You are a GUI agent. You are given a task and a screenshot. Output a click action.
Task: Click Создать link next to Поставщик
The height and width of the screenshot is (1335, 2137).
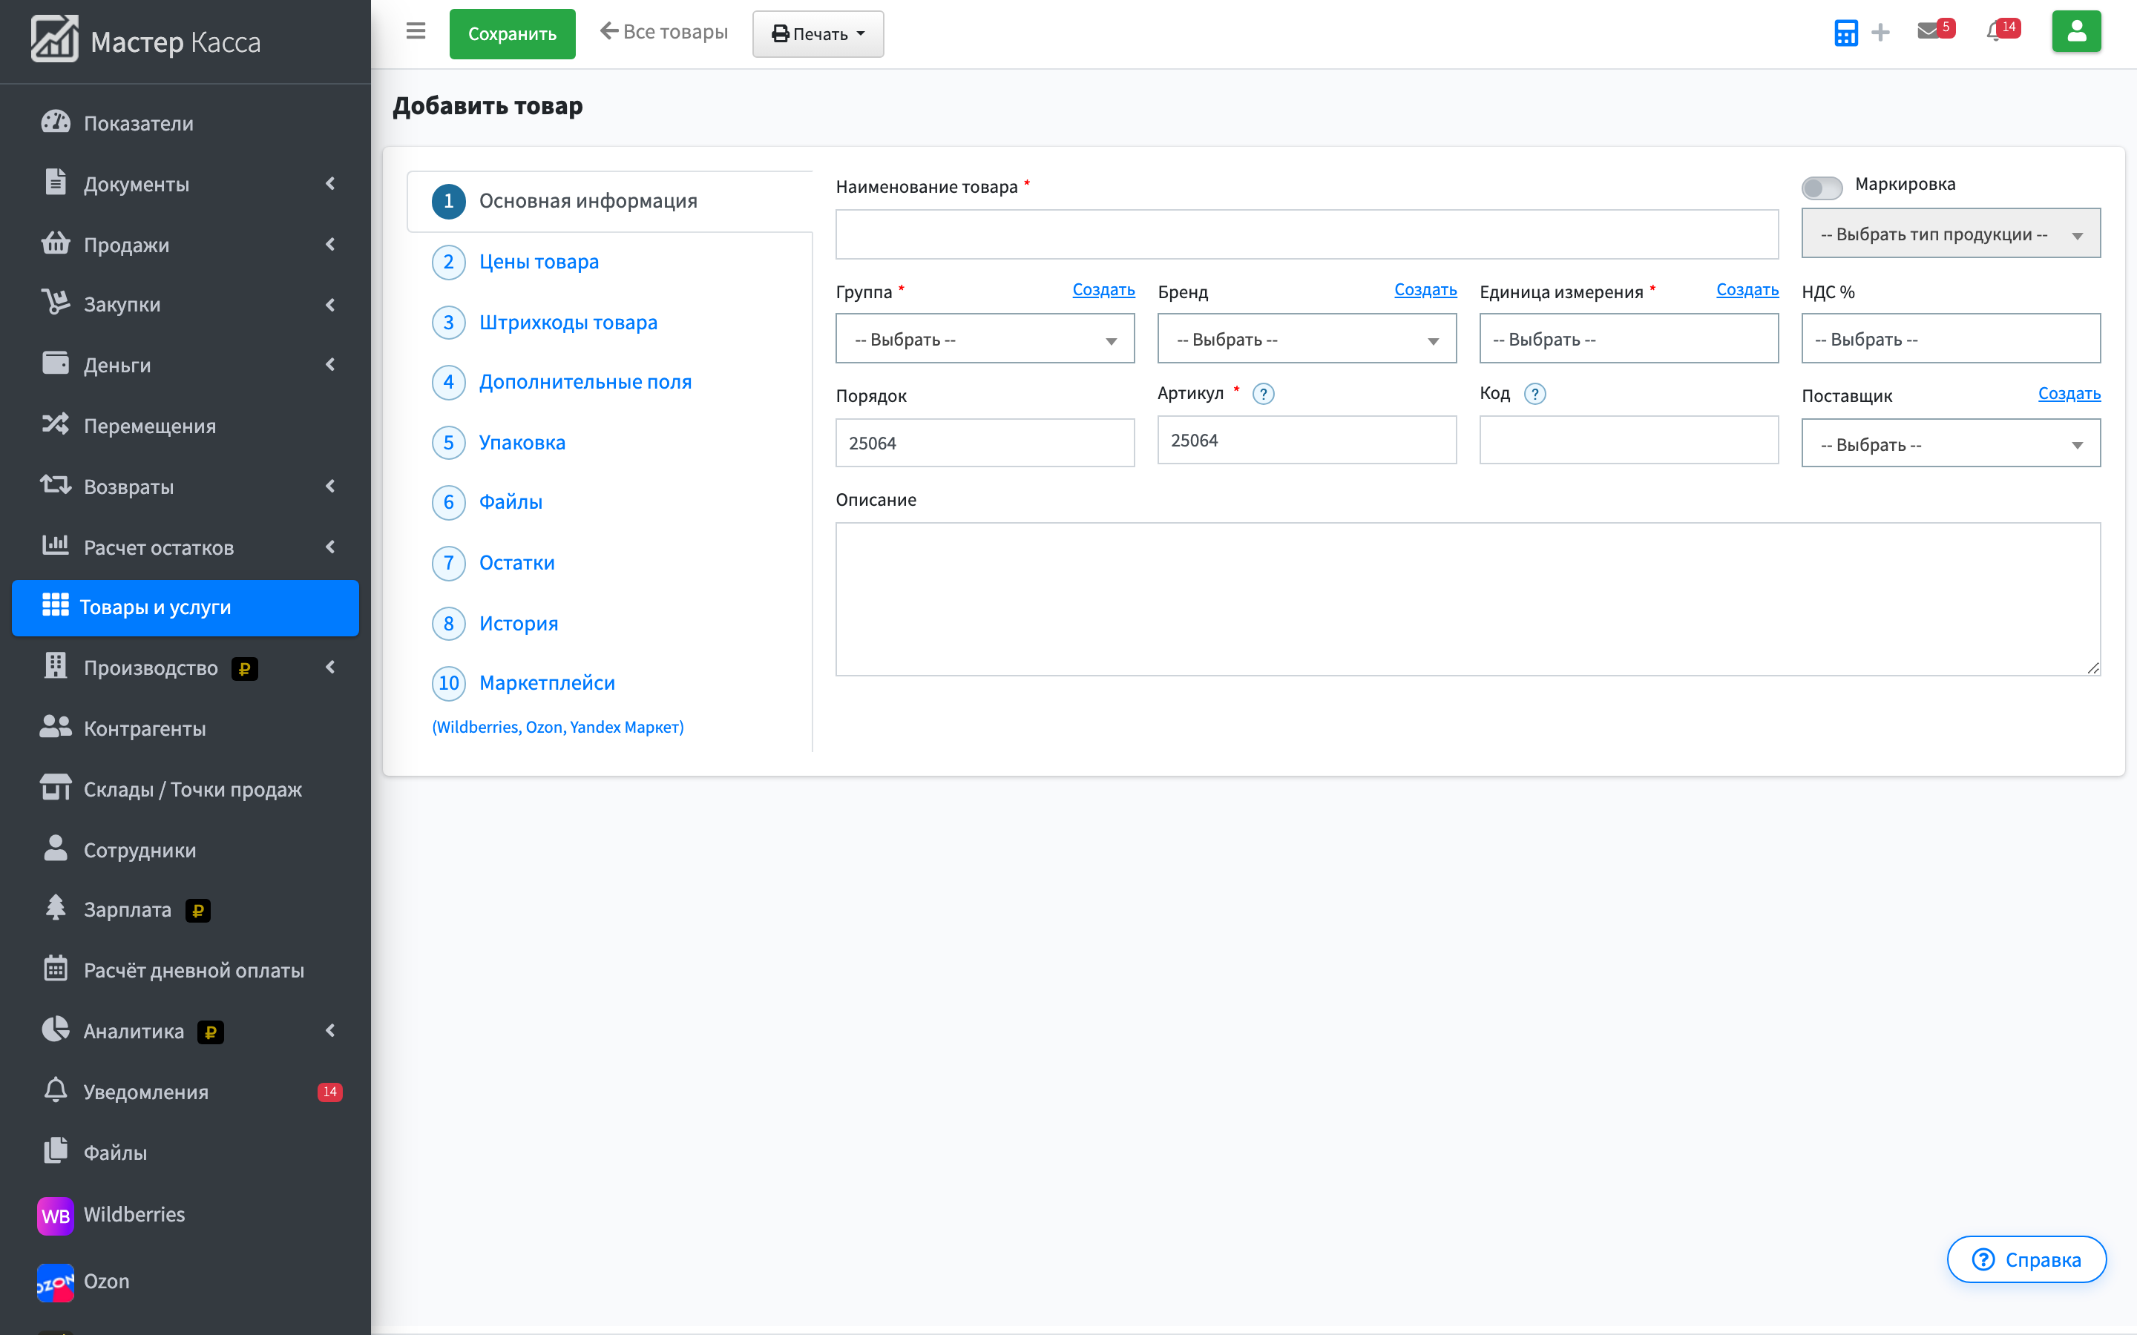(x=2069, y=394)
